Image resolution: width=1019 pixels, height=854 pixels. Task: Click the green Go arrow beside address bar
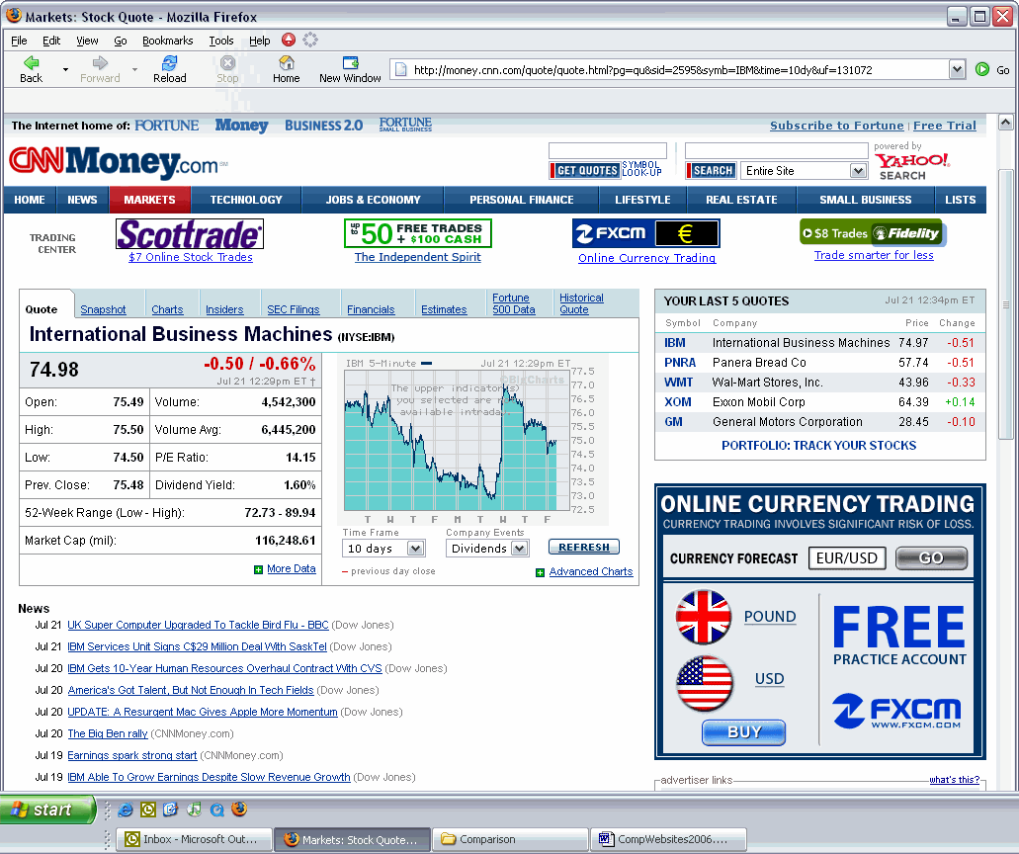point(981,69)
